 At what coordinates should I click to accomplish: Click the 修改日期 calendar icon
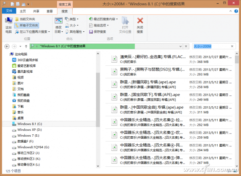tap(59, 20)
